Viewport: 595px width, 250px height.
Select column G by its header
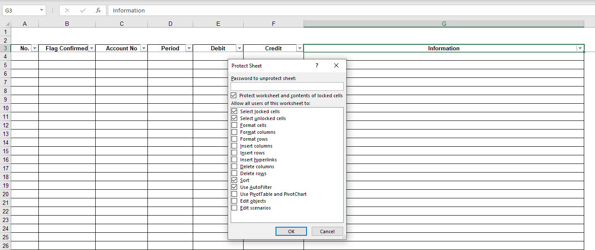[444, 23]
